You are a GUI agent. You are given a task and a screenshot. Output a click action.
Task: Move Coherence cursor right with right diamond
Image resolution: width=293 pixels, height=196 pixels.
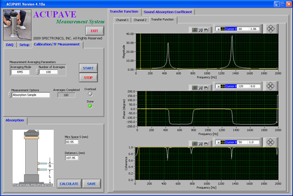click(x=273, y=142)
